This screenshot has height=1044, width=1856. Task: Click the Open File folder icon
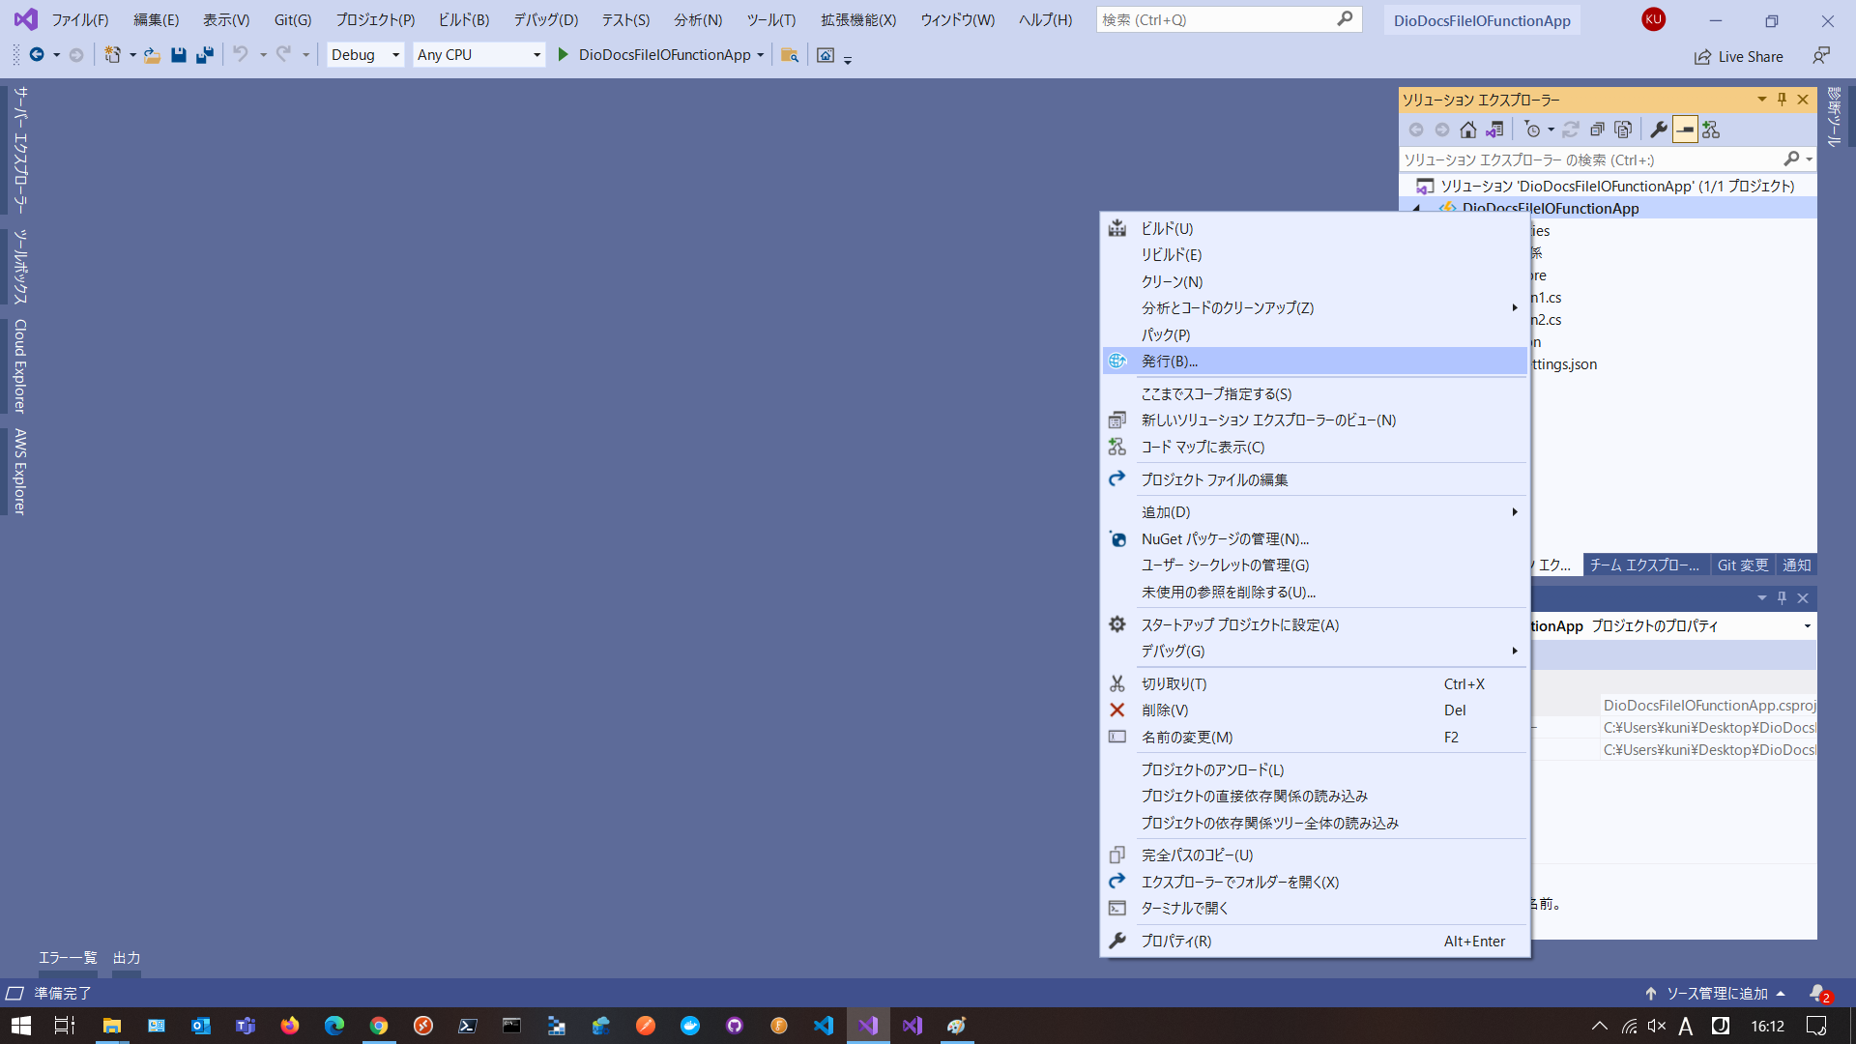tap(152, 55)
